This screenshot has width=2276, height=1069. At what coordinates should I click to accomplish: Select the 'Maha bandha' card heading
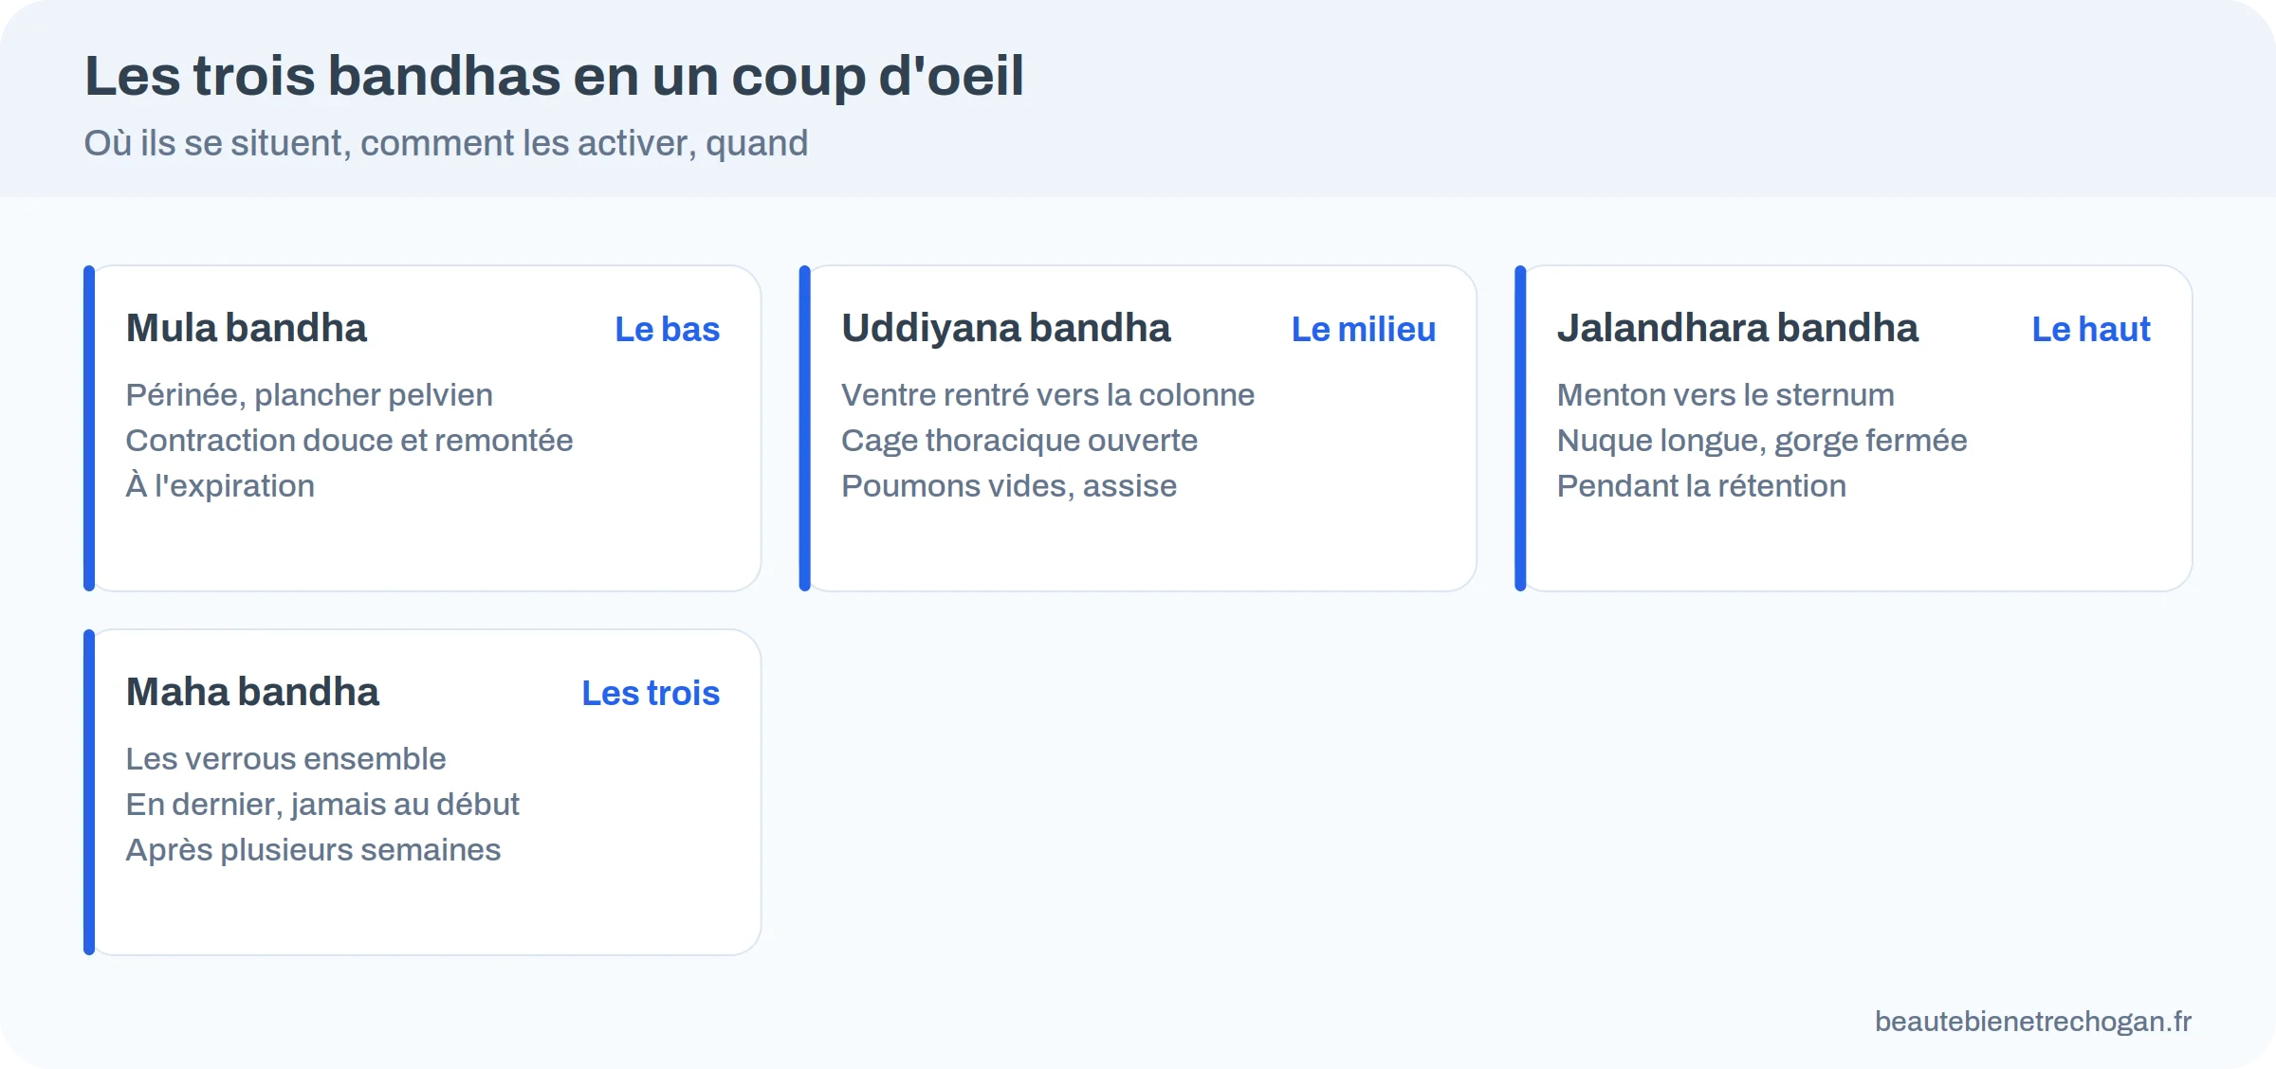pyautogui.click(x=252, y=692)
